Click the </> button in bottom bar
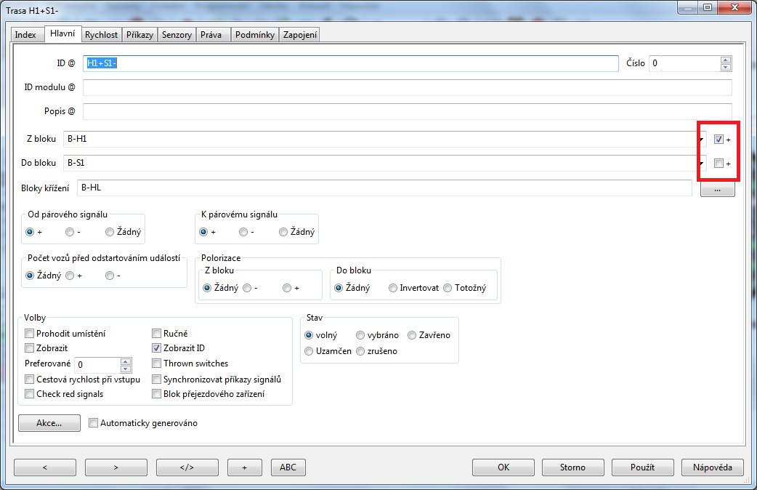The height and width of the screenshot is (490, 757). 187,467
